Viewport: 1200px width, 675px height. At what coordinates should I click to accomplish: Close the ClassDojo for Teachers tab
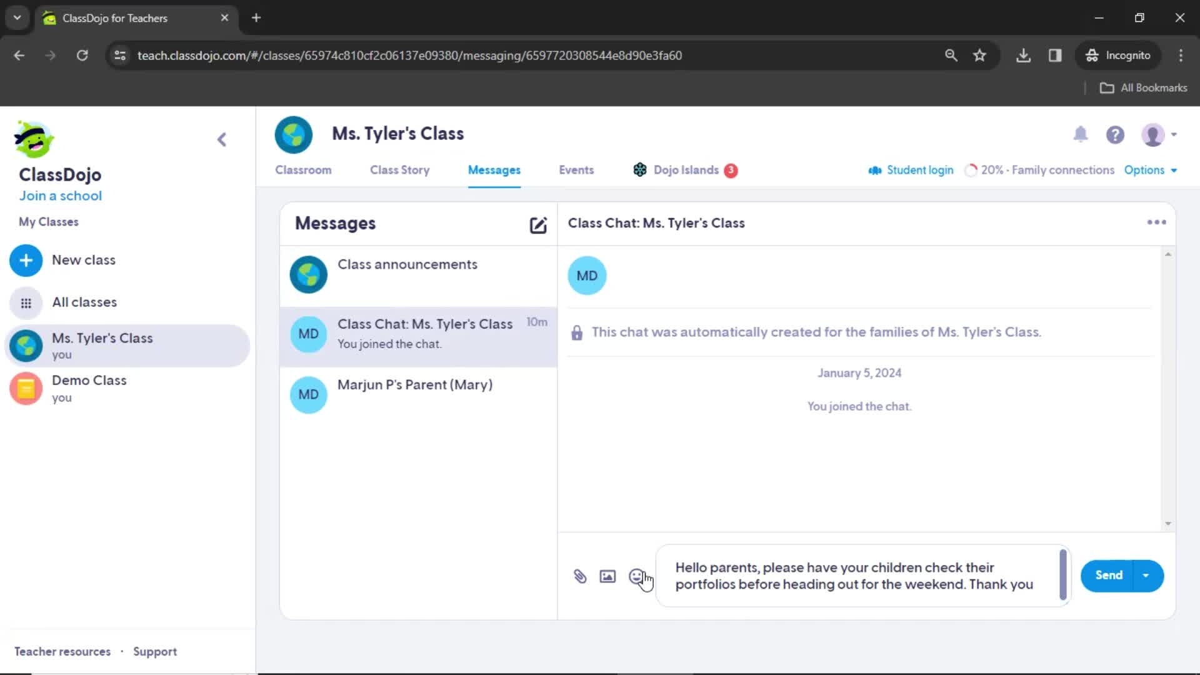coord(224,18)
